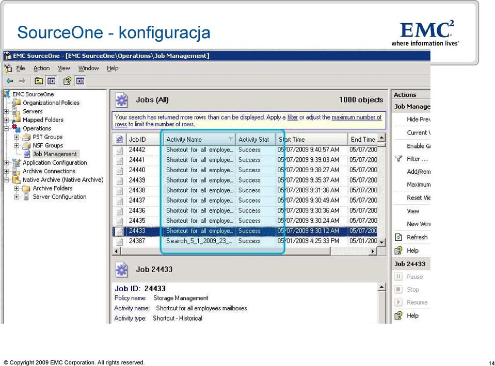495x366 pixels.
Task: Expand the NSF Groups node
Action: coord(17,146)
